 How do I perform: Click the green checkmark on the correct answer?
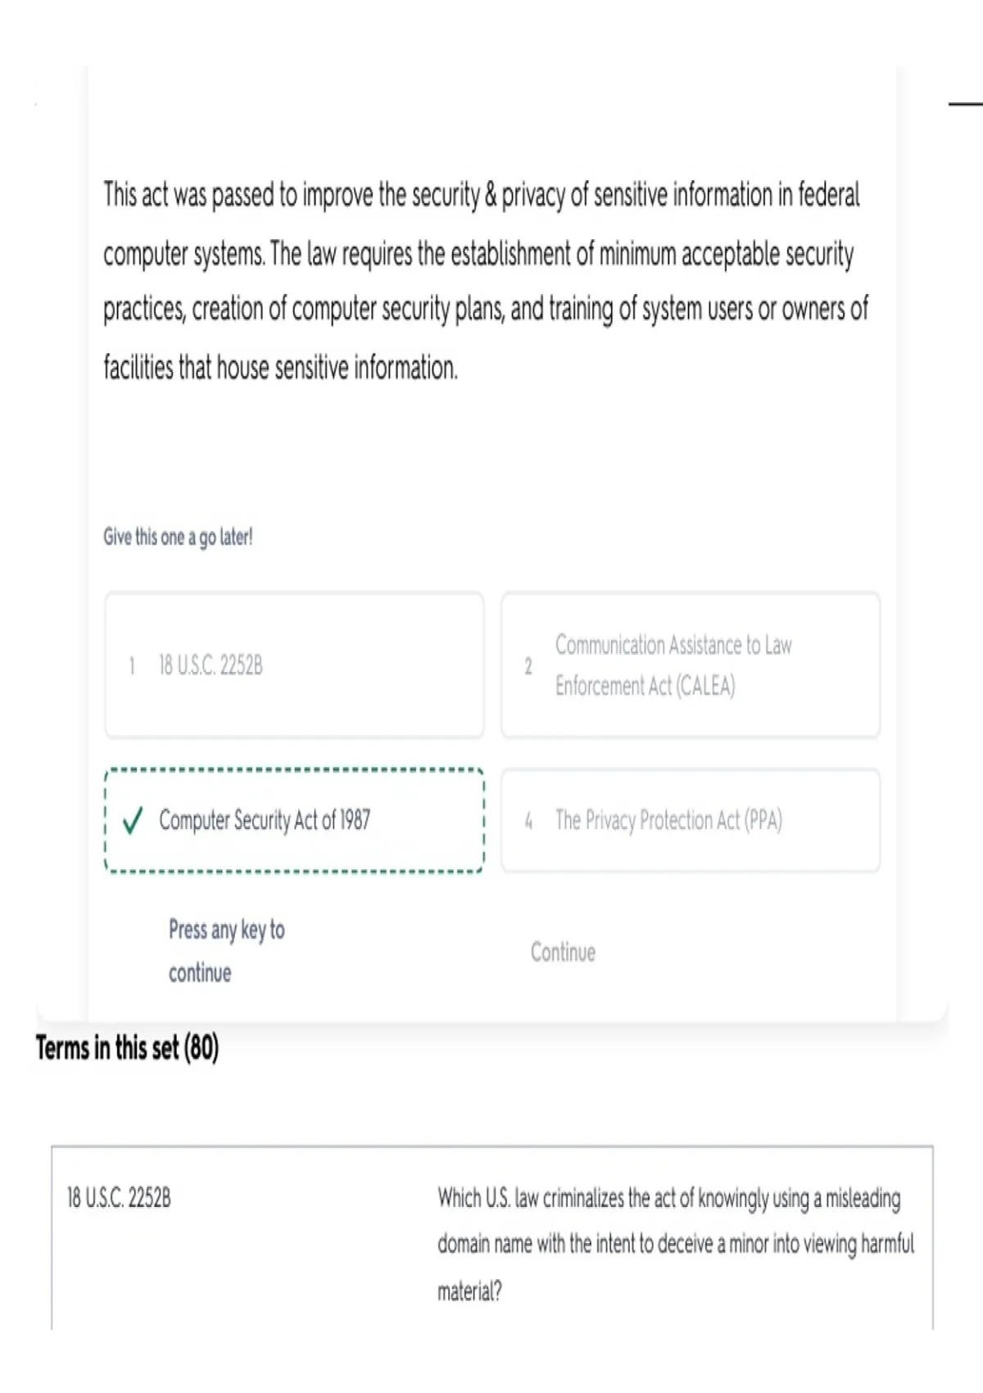[133, 820]
